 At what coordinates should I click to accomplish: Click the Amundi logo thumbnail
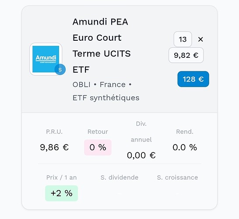click(46, 59)
